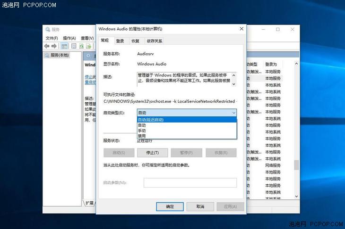Click the greyed 启动(S) button

point(119,153)
